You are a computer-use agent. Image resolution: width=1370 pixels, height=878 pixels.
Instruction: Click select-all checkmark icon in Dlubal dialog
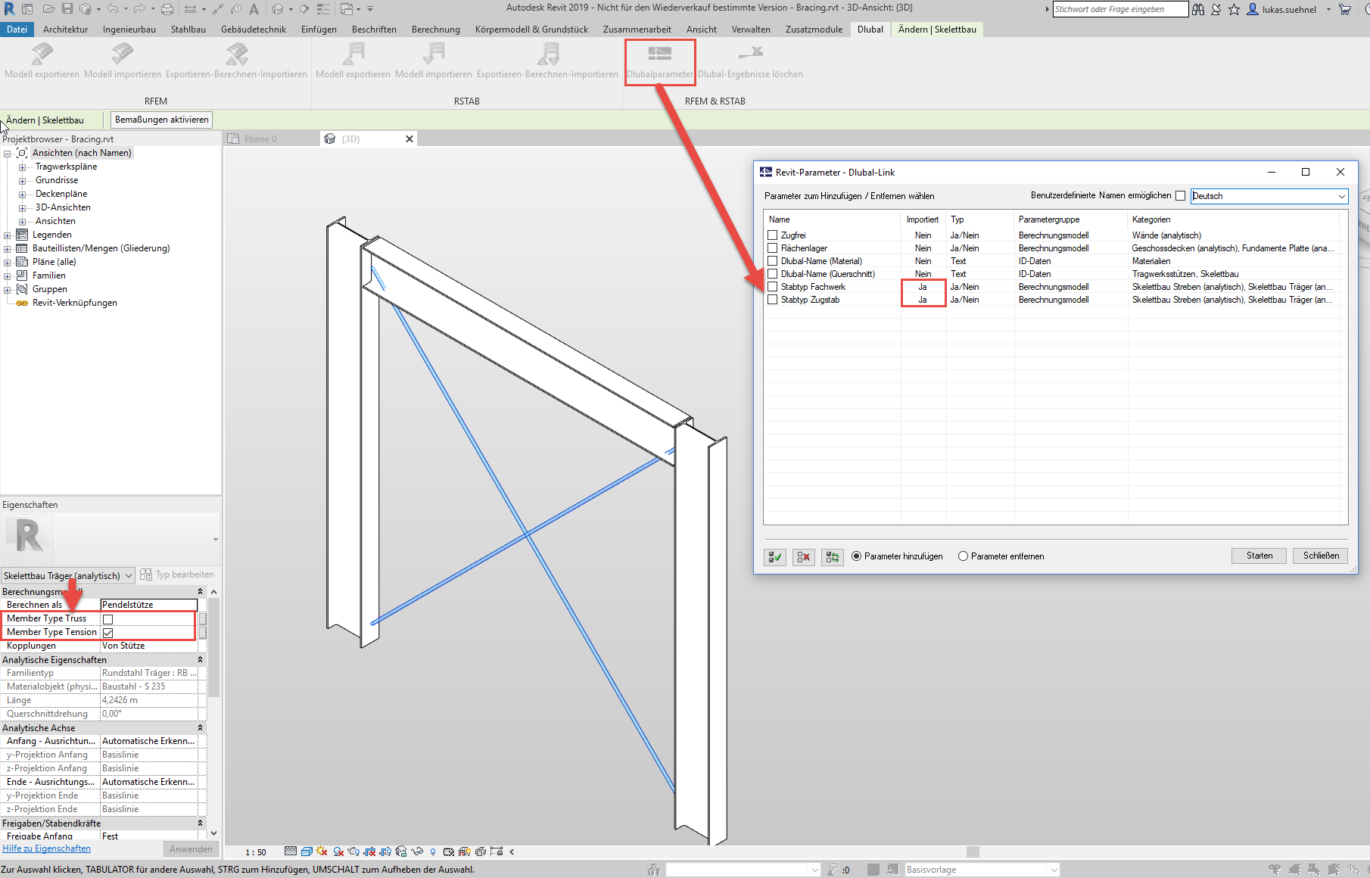(x=775, y=556)
